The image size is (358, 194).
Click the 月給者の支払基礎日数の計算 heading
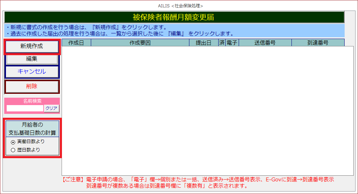click(x=32, y=129)
